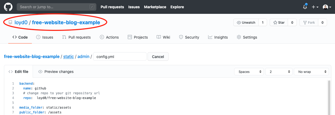Open the Insights tab
Viewport: 335px width, 115px height.
tap(218, 37)
